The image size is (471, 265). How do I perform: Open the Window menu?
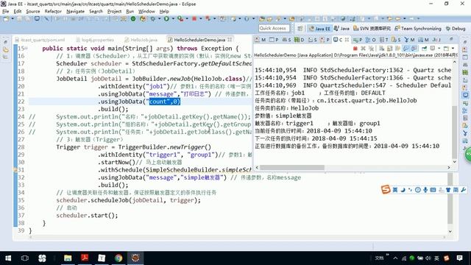146,12
